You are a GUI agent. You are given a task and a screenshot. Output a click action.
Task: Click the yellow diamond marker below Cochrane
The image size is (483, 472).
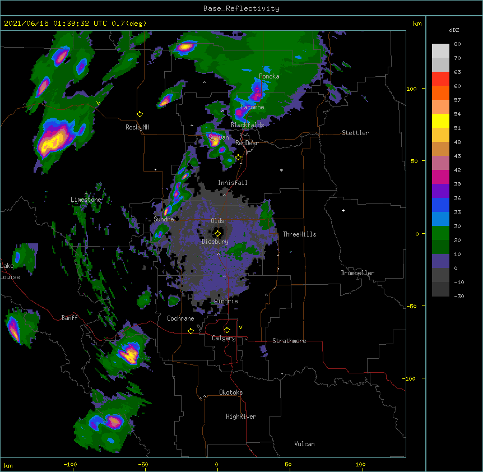click(191, 331)
